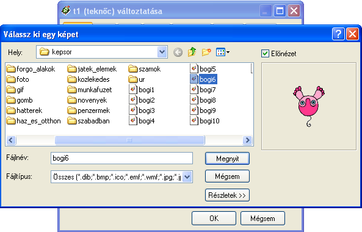Click the file list left scroll arrow

pos(11,140)
